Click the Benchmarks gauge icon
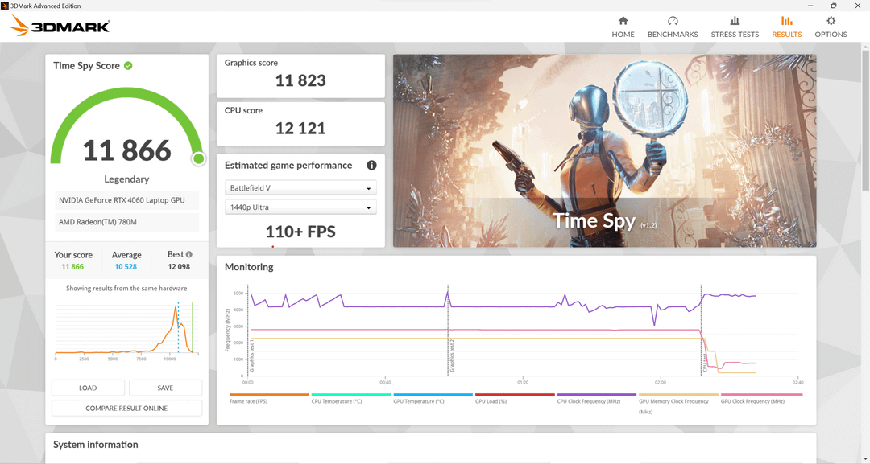The height and width of the screenshot is (464, 870). [x=673, y=21]
